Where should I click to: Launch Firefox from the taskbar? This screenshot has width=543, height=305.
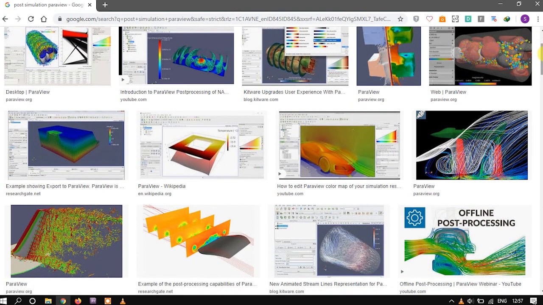[x=78, y=301]
